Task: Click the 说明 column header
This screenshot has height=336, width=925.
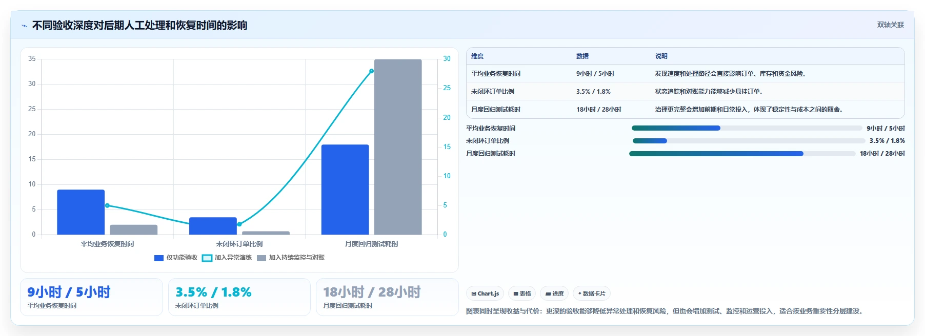Action: pos(661,56)
